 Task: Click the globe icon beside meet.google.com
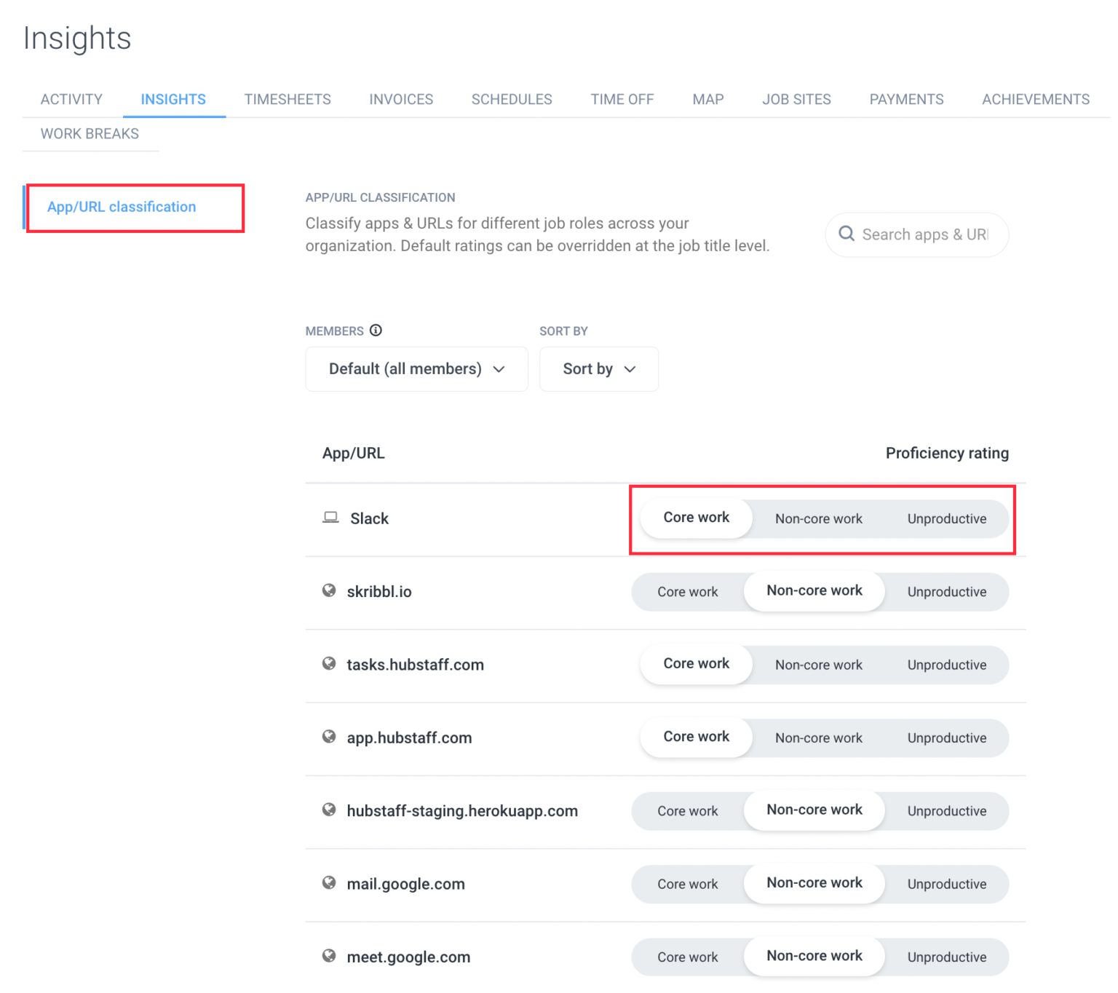pyautogui.click(x=328, y=956)
